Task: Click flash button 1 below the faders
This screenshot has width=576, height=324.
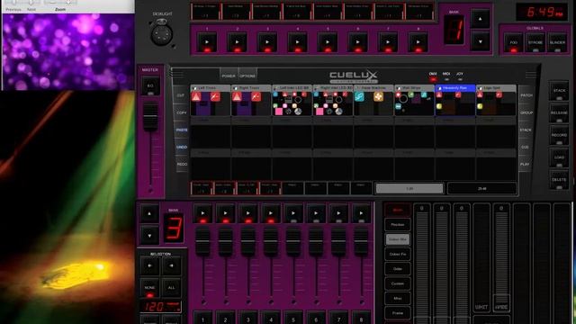Action: point(202,318)
